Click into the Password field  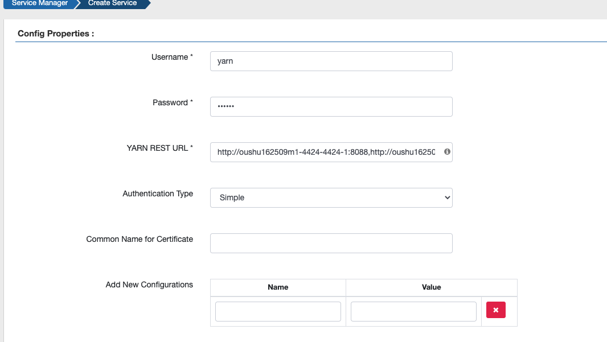(x=331, y=106)
